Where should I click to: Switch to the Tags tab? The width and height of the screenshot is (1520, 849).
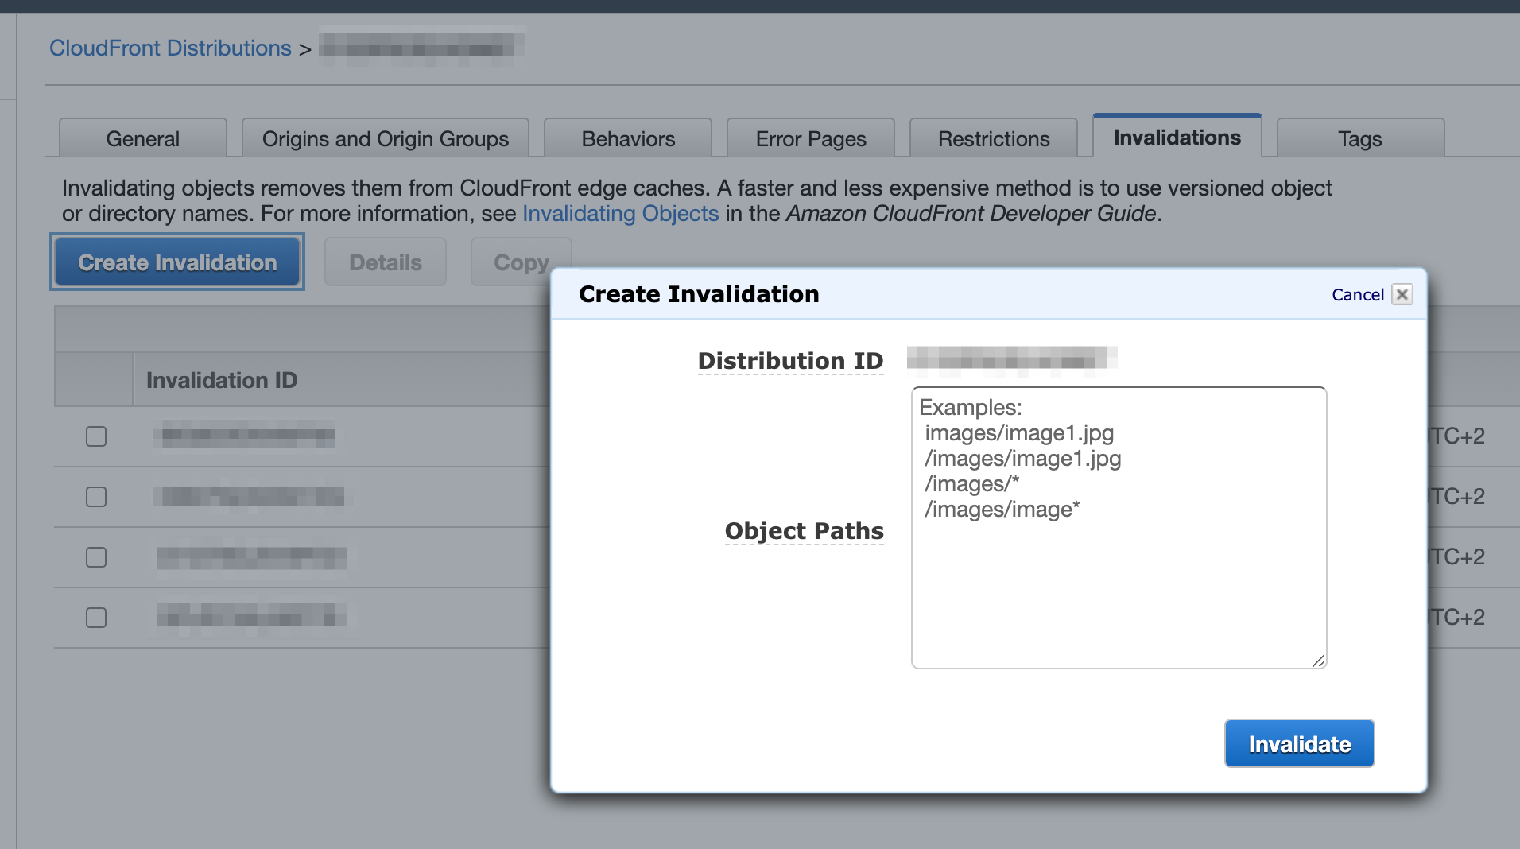click(1360, 138)
